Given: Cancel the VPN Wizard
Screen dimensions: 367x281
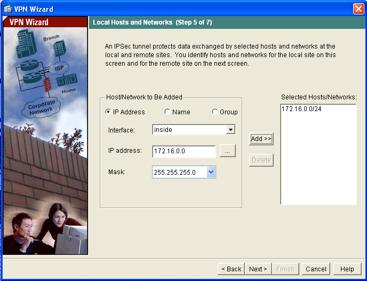Looking at the screenshot, I should click(x=316, y=269).
